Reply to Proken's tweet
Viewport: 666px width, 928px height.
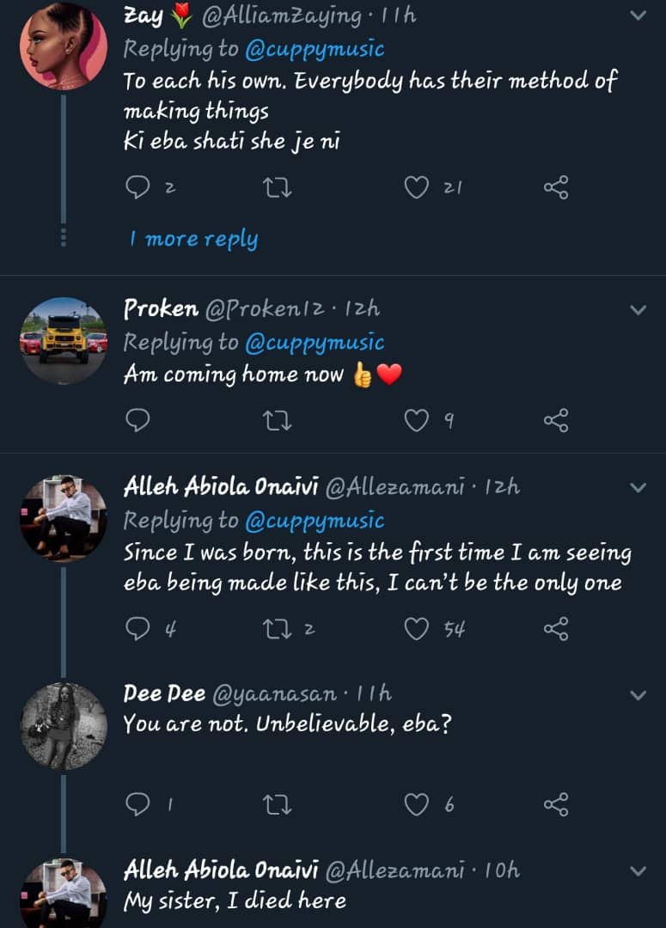point(137,420)
